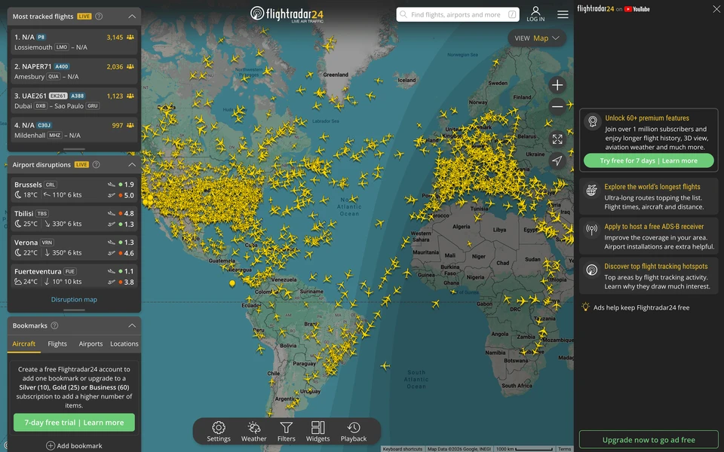This screenshot has height=452, width=724.
Task: Click the LOG IN user icon
Action: pos(535,14)
